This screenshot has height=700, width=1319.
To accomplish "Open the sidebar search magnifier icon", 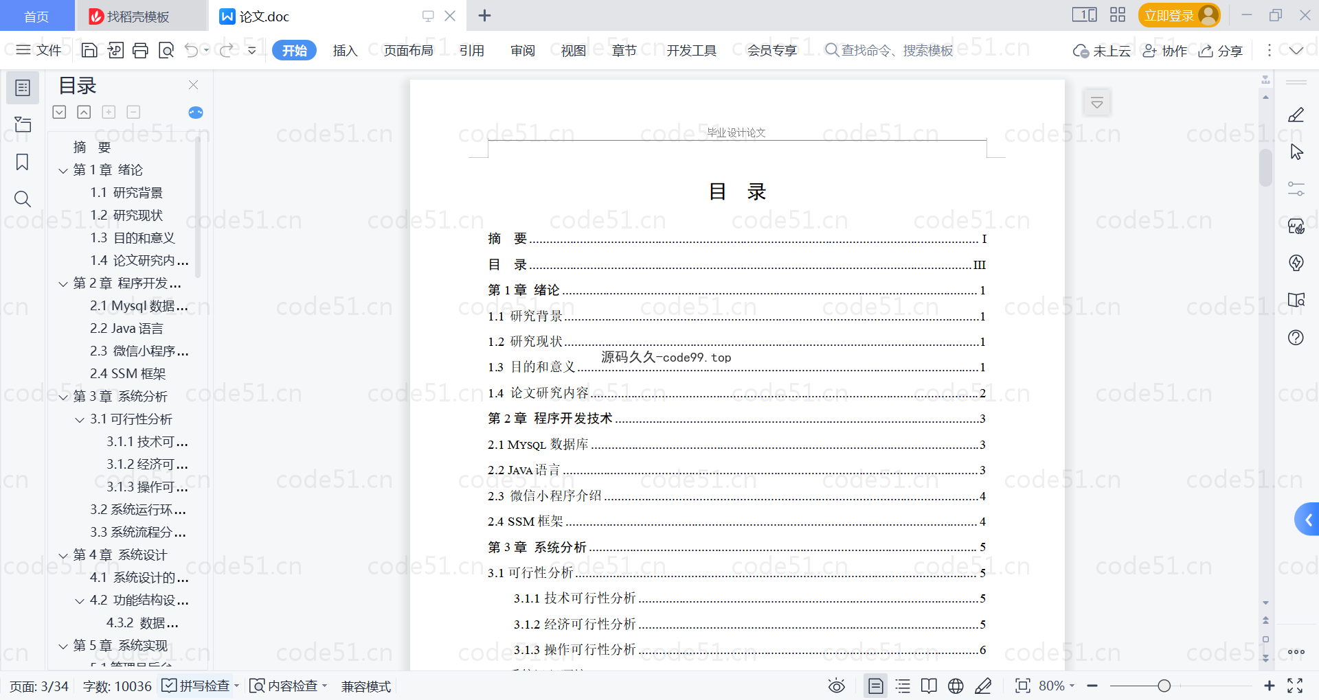I will click(23, 199).
